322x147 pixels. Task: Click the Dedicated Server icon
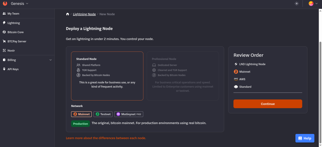[154, 65]
